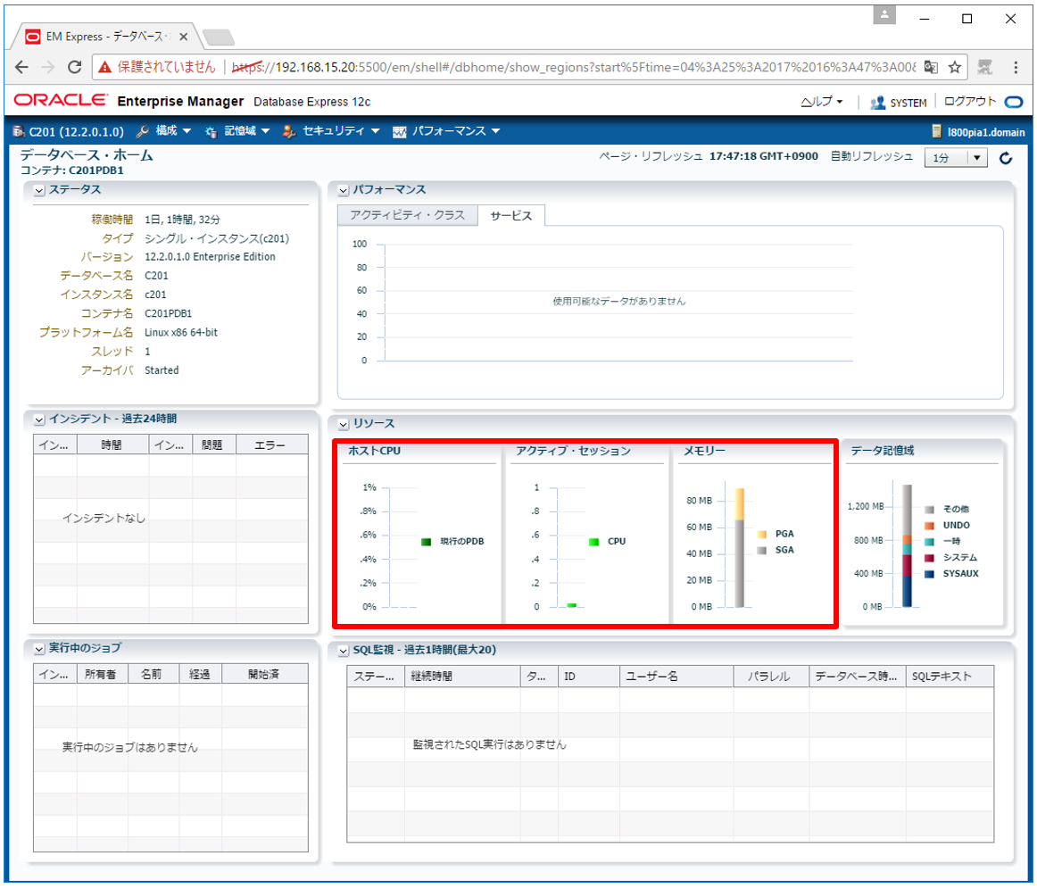Click the gear icon for 記憶域
This screenshot has height=889, width=1037.
(x=211, y=131)
